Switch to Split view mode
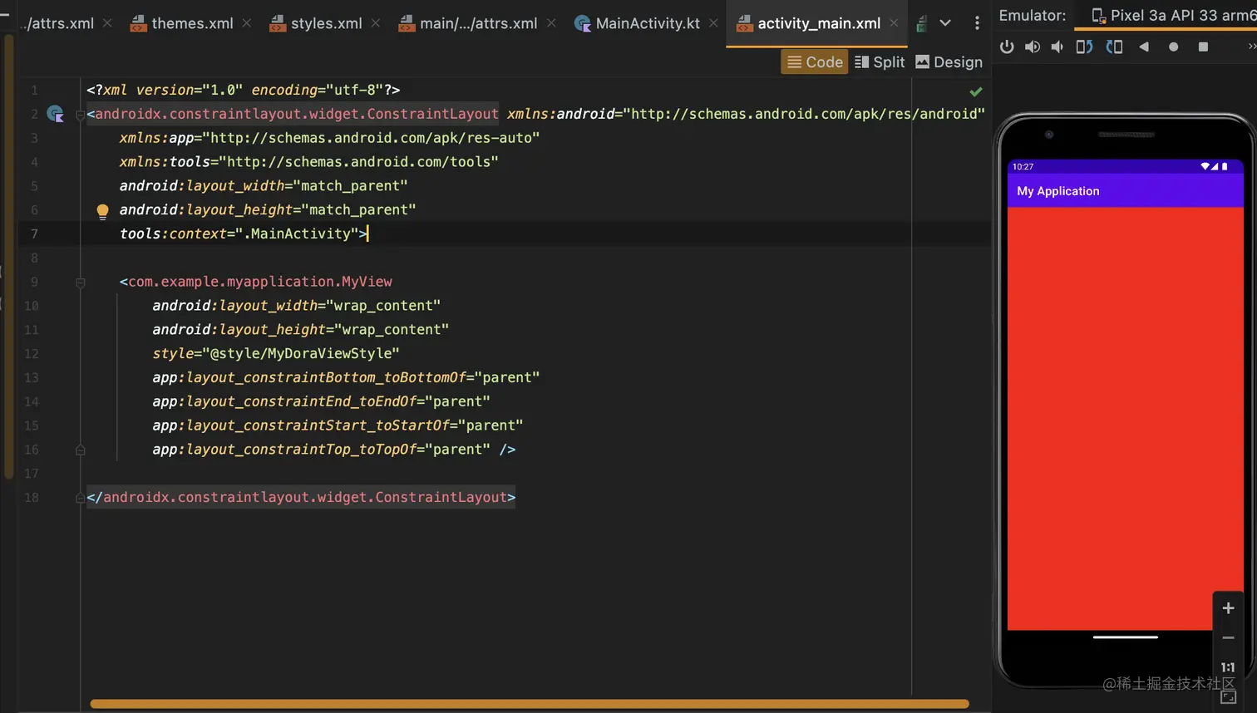1257x713 pixels. pyautogui.click(x=880, y=61)
